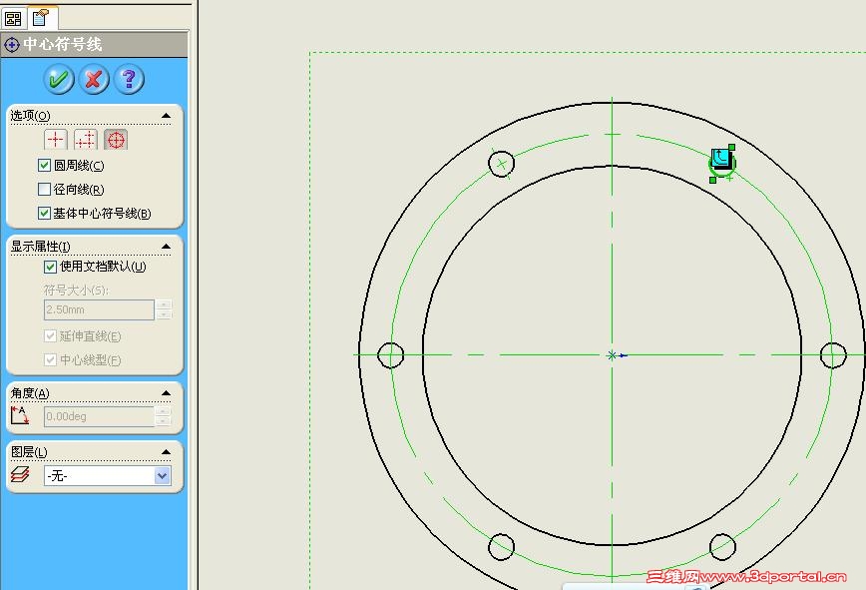Cancel with the red X button

pos(94,80)
